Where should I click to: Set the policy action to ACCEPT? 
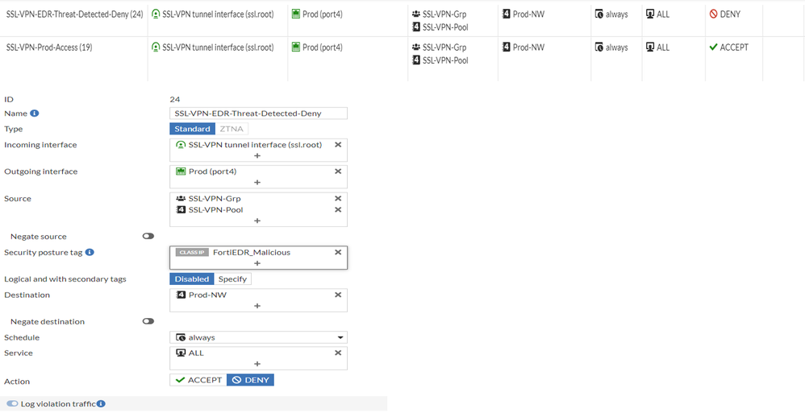[x=198, y=380]
